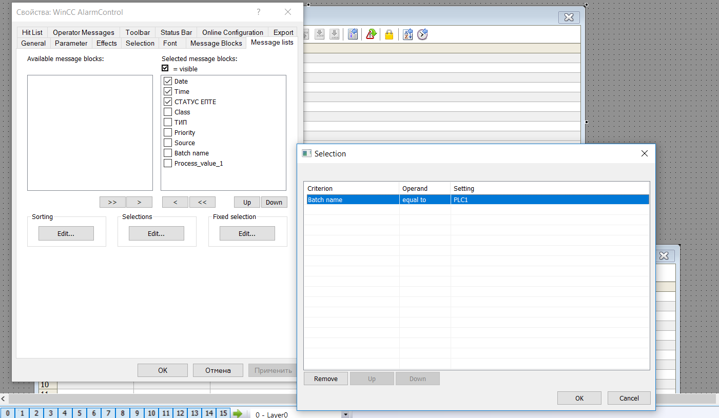Click the clock time base icon
The width and height of the screenshot is (719, 418).
click(422, 34)
